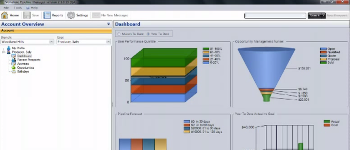Click the Birthdays cake icon
The image size is (350, 150).
click(x=14, y=71)
